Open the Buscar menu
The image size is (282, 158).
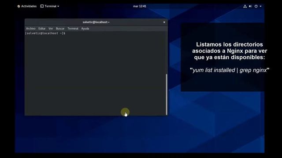tap(60, 29)
